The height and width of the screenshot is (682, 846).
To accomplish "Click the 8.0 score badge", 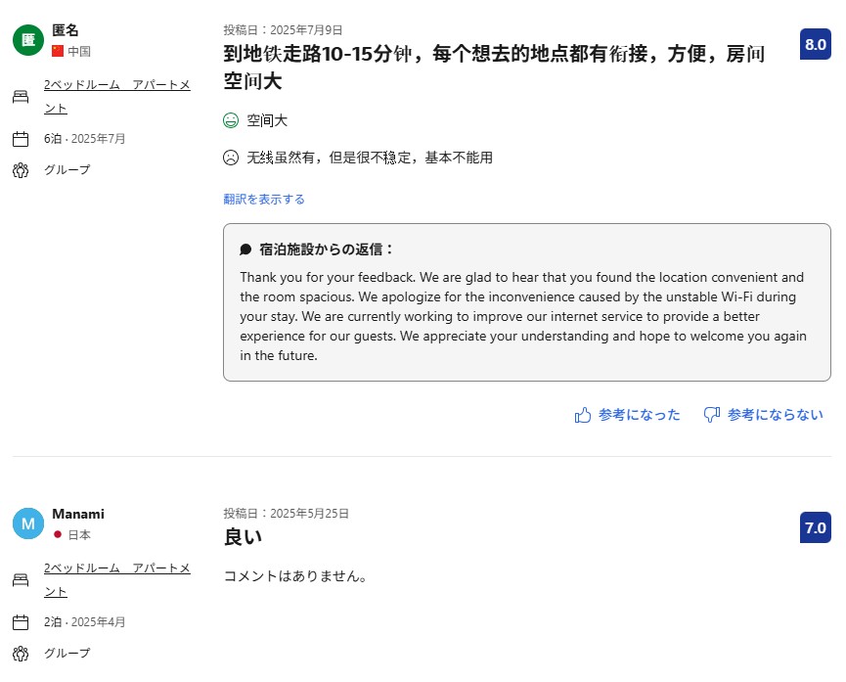I will click(x=815, y=45).
